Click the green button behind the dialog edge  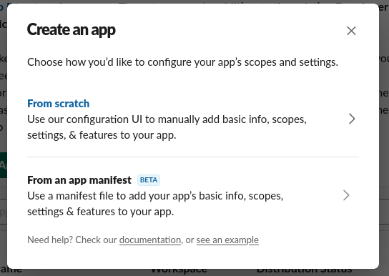(x=4, y=165)
